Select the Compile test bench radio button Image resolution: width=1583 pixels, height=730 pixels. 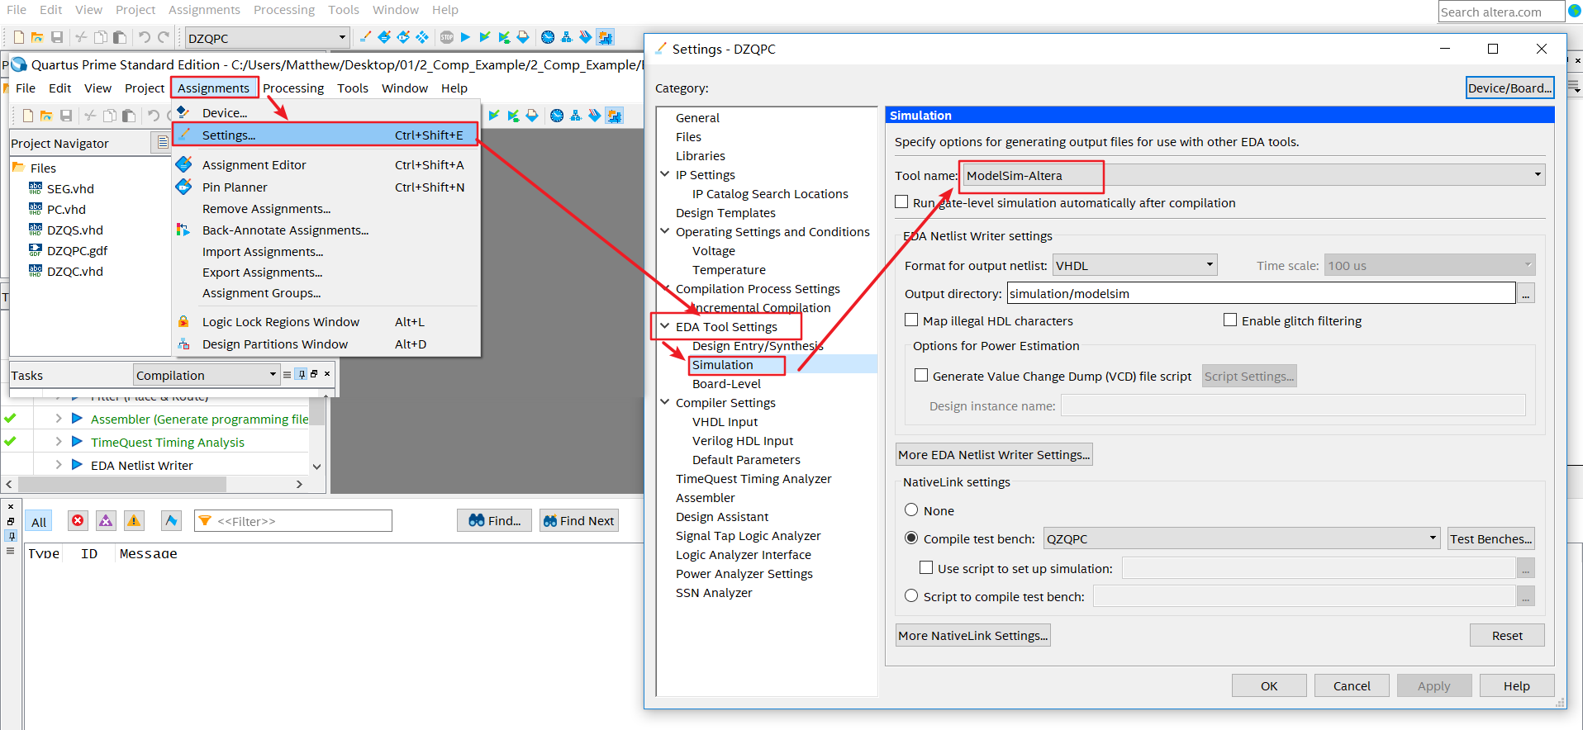pos(911,538)
